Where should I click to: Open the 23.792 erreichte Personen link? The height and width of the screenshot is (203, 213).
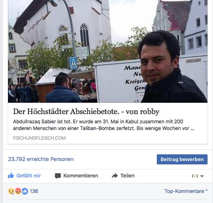41,159
